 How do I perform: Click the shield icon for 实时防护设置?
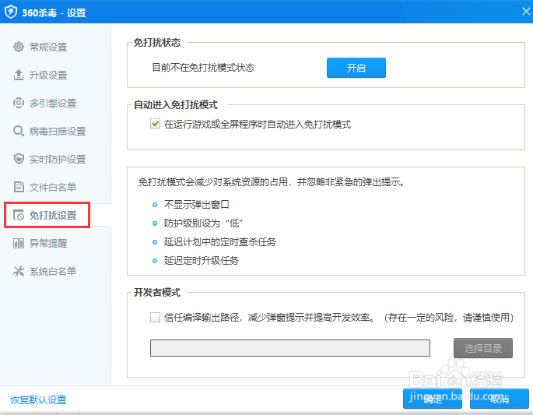(19, 159)
